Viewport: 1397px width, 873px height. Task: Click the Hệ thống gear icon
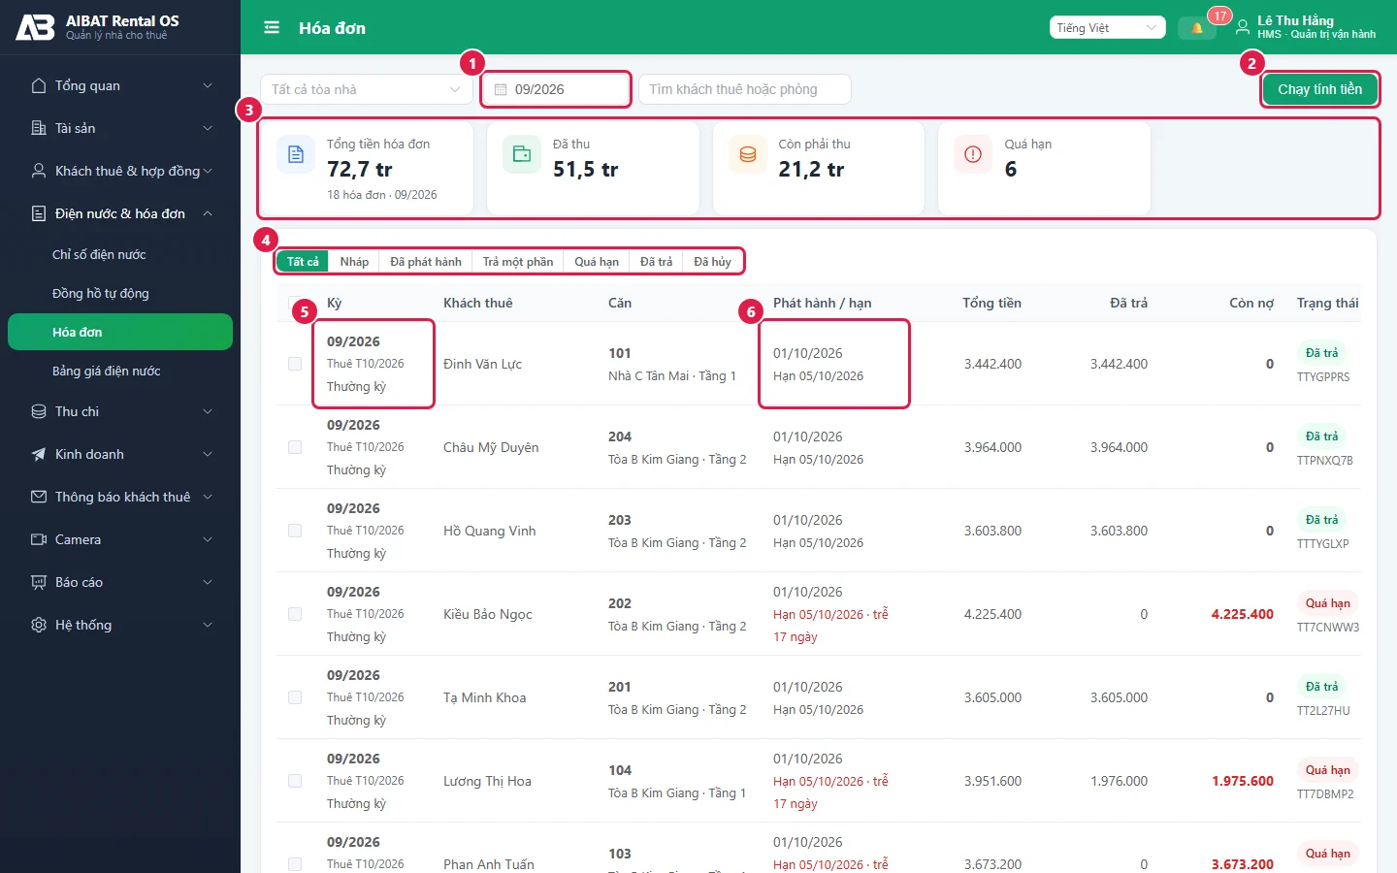tap(39, 625)
